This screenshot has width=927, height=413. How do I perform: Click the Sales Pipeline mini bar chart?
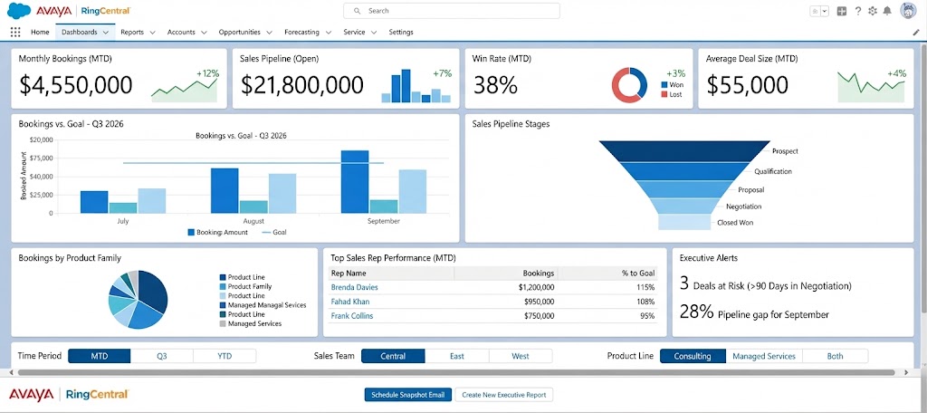[416, 86]
